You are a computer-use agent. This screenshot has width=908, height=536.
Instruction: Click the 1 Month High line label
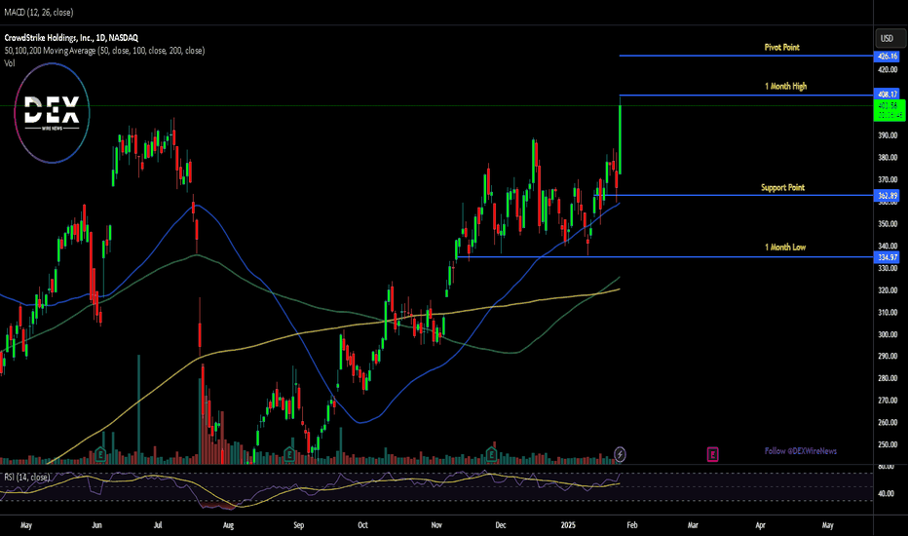[786, 86]
